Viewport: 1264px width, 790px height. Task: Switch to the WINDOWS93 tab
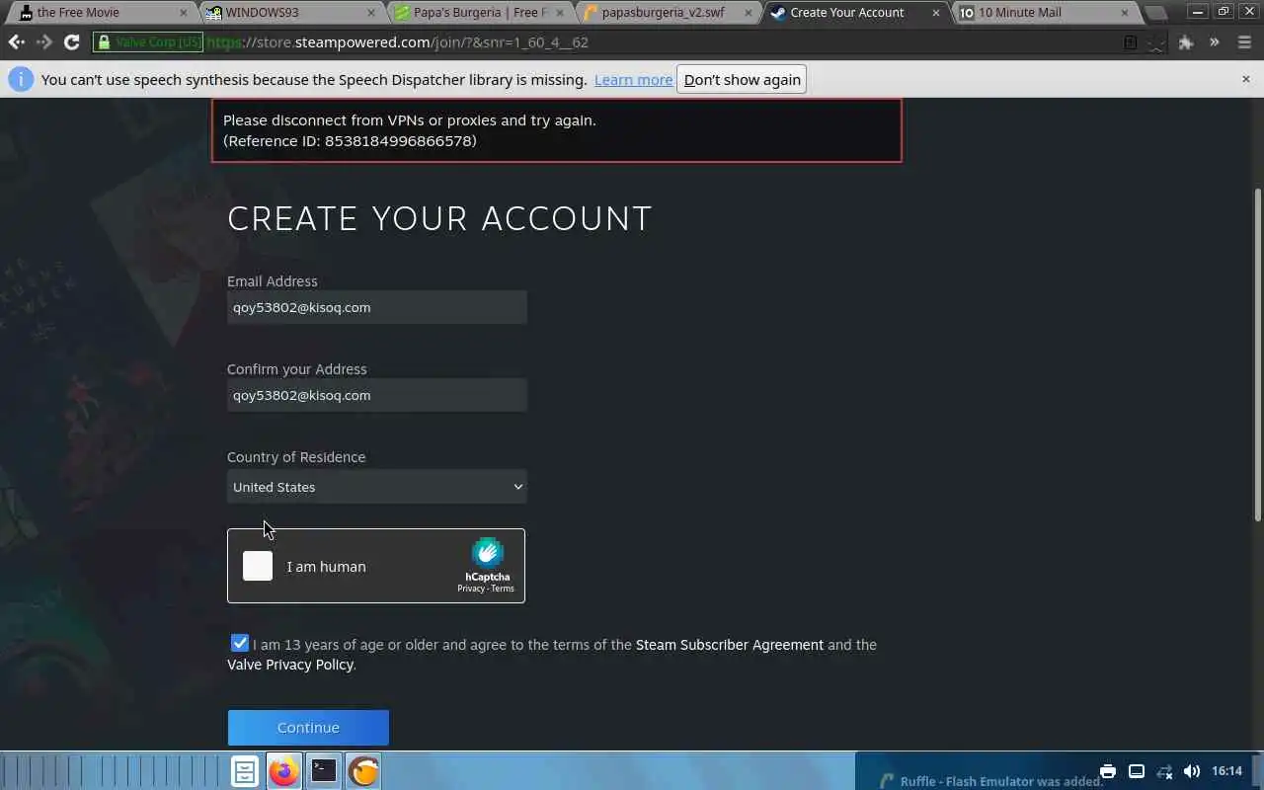(288, 13)
